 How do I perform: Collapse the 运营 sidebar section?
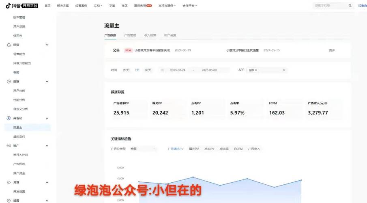click(x=47, y=45)
